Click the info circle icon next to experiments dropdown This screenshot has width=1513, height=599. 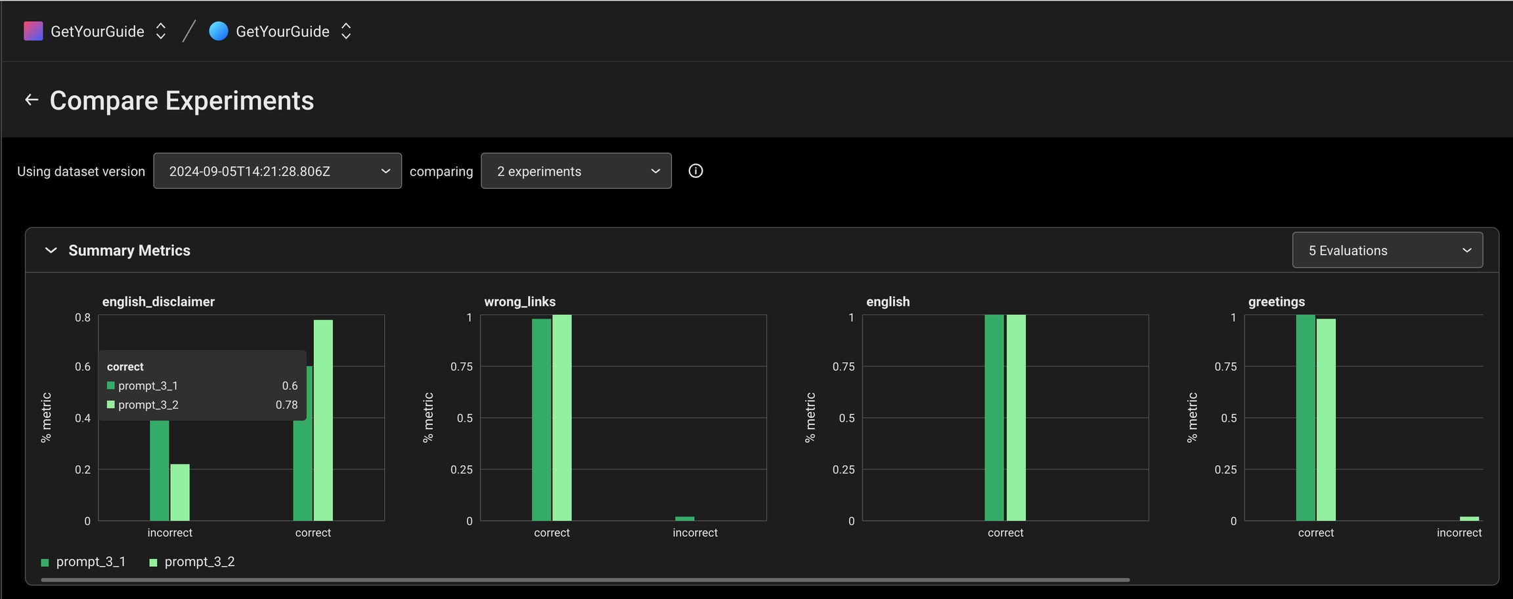[x=695, y=171]
